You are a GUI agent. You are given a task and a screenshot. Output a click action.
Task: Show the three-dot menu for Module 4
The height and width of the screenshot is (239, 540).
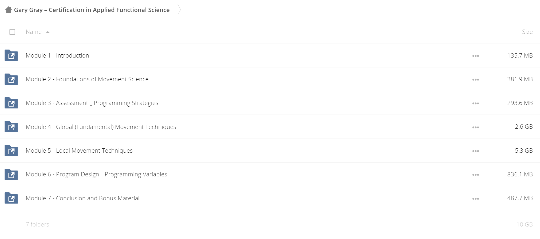click(x=475, y=127)
